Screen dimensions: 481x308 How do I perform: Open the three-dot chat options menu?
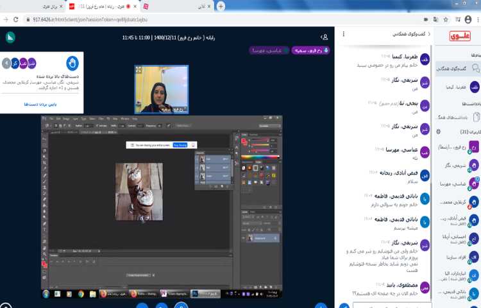point(343,34)
